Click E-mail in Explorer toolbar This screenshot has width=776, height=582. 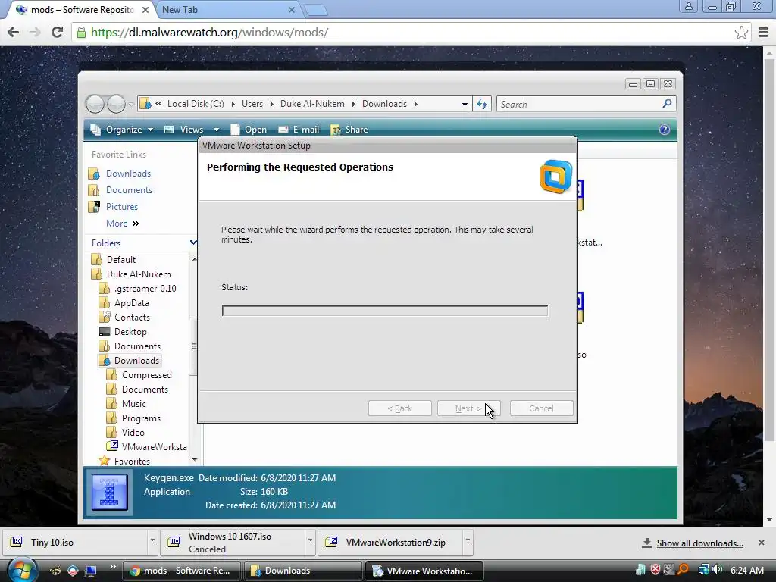pos(299,130)
